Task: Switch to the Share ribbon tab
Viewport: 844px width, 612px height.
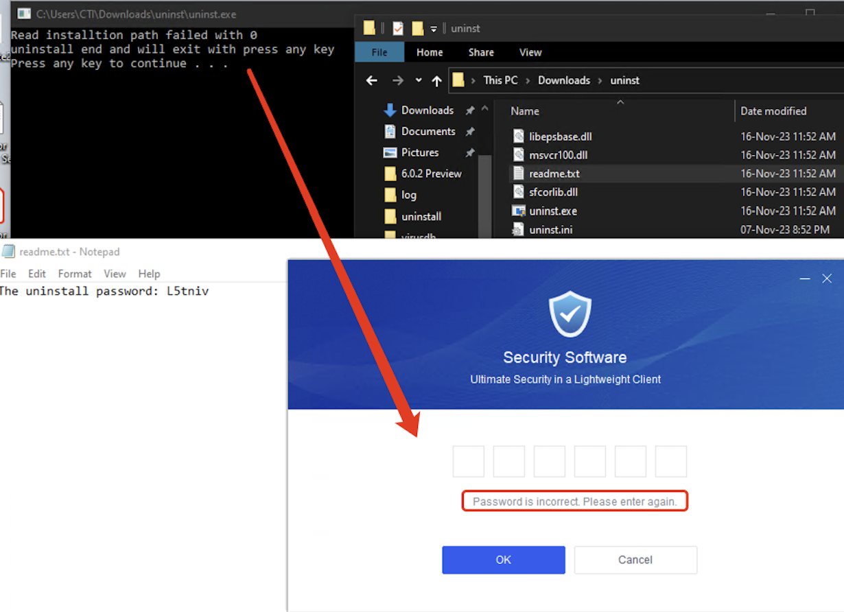Action: pos(481,52)
